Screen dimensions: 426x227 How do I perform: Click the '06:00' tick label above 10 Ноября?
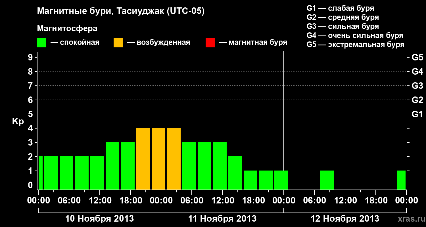[69, 200]
